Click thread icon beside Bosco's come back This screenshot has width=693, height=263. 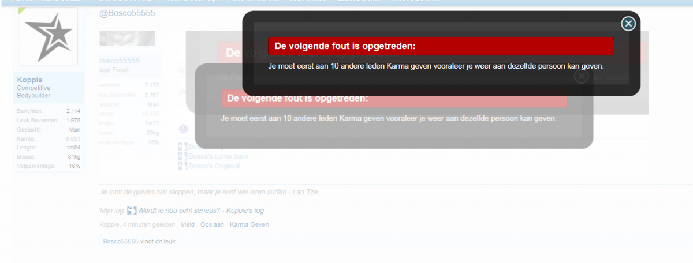click(182, 156)
